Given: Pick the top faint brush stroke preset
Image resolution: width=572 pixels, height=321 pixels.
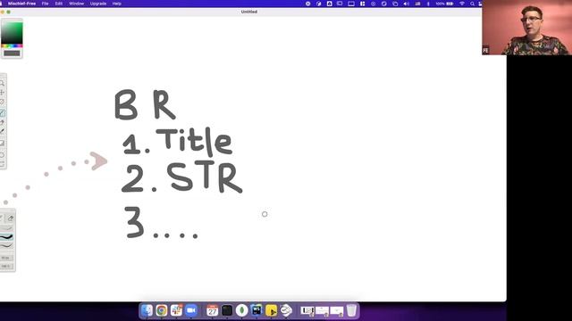Looking at the screenshot, I should pos(6,228).
